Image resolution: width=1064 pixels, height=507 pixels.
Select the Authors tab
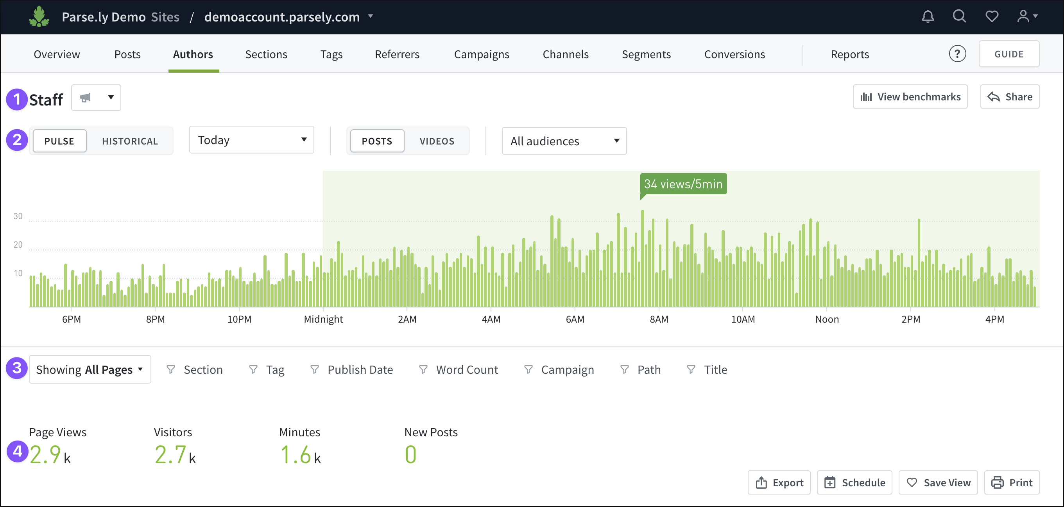coord(193,55)
